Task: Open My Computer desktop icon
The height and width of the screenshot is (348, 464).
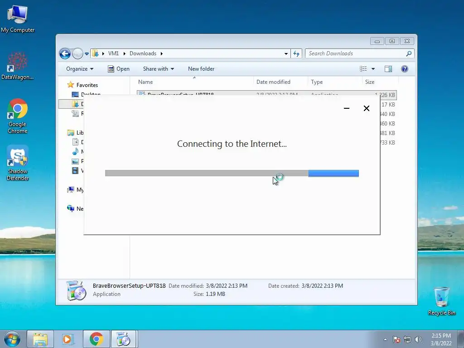Action: 18,19
